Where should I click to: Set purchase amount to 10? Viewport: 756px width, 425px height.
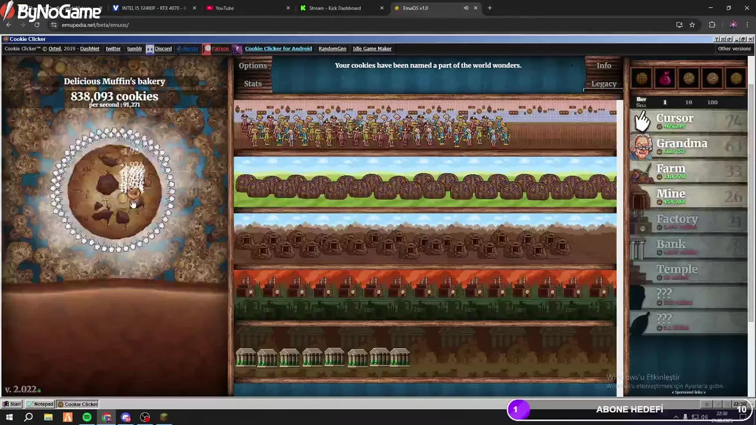pyautogui.click(x=688, y=102)
